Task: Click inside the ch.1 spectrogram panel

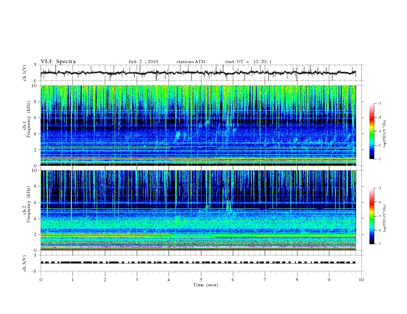Action: tap(198, 125)
